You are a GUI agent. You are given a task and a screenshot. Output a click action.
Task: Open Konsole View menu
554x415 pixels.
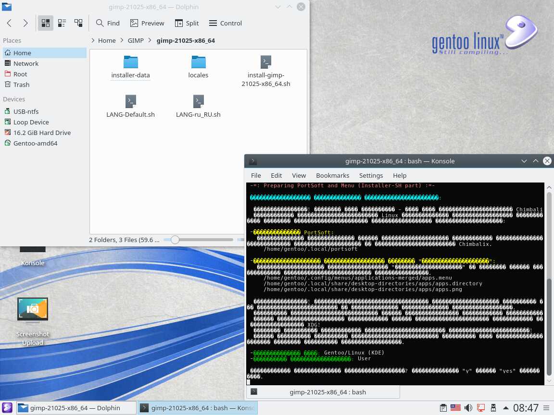pyautogui.click(x=299, y=175)
